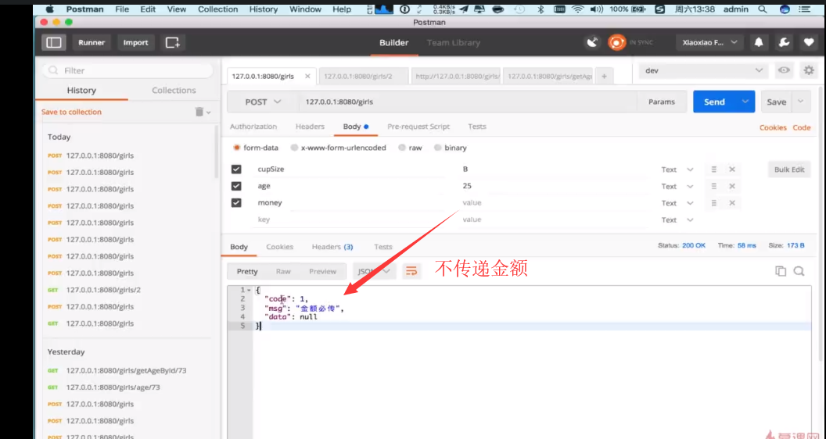Switch to the Team Library tab
The image size is (826, 439).
pyautogui.click(x=454, y=43)
